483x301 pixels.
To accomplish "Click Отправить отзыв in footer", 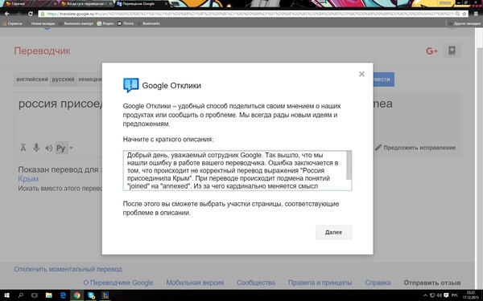I will click(432, 283).
